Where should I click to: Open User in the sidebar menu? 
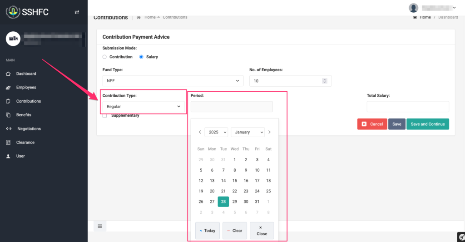click(x=20, y=156)
